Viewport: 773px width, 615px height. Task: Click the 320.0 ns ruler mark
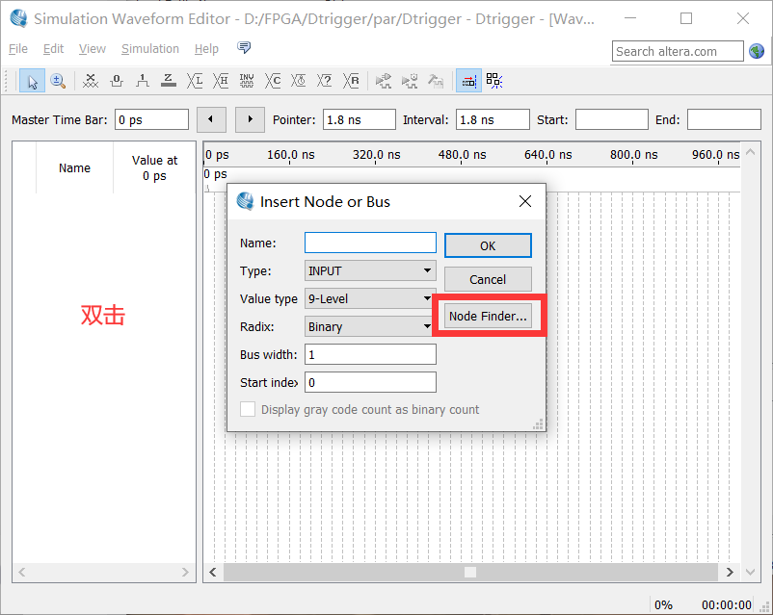[376, 155]
